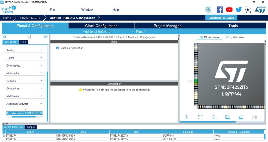Switch to Tools tab
This screenshot has width=268, height=142.
coord(233,26)
